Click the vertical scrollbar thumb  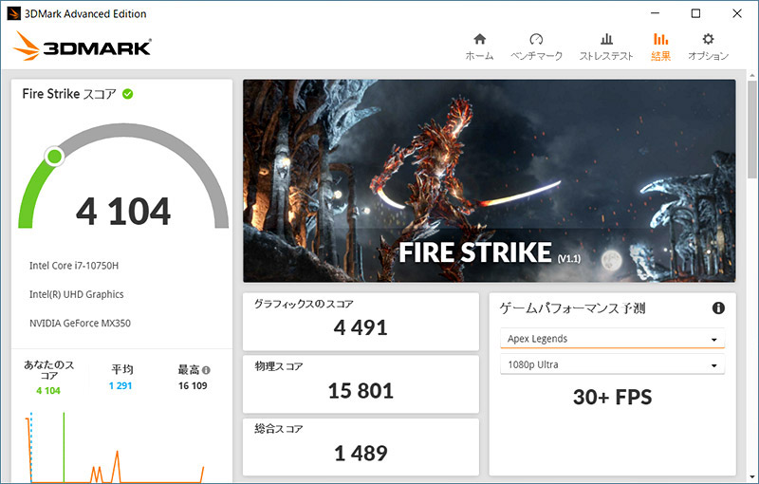(752, 130)
